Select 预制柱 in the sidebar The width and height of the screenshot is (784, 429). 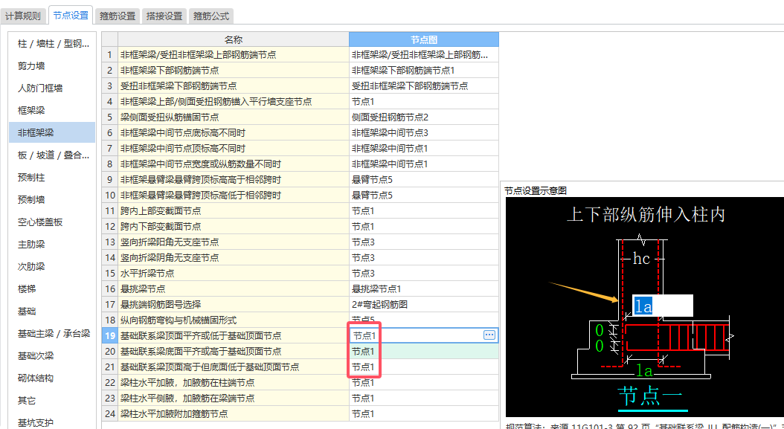pyautogui.click(x=53, y=178)
